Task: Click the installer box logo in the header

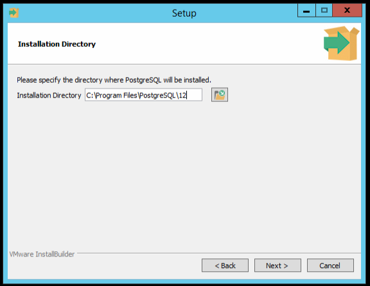Action: pyautogui.click(x=341, y=43)
